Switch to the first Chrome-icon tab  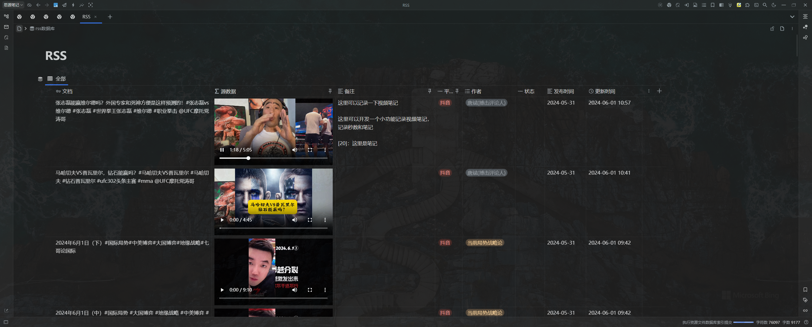(19, 17)
